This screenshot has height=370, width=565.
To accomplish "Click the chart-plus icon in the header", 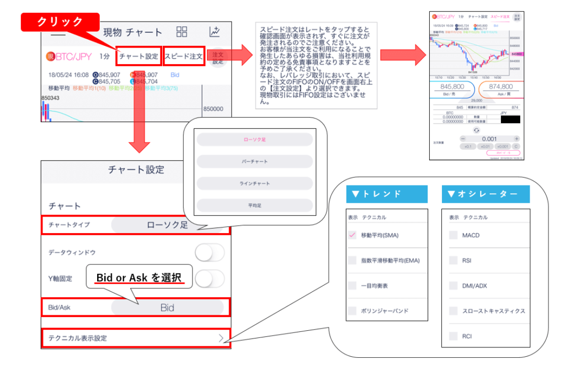I will 215,32.
